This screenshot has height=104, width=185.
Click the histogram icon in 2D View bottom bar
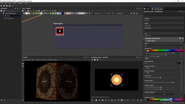[112, 100]
